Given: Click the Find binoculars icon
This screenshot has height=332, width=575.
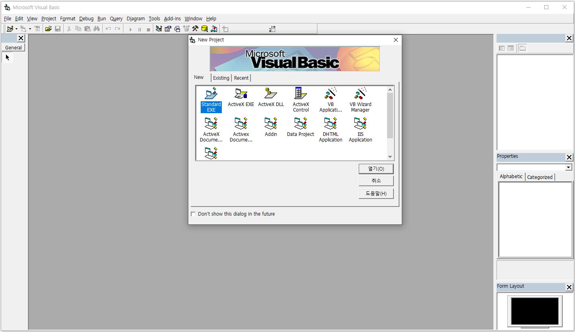Looking at the screenshot, I should pyautogui.click(x=96, y=29).
